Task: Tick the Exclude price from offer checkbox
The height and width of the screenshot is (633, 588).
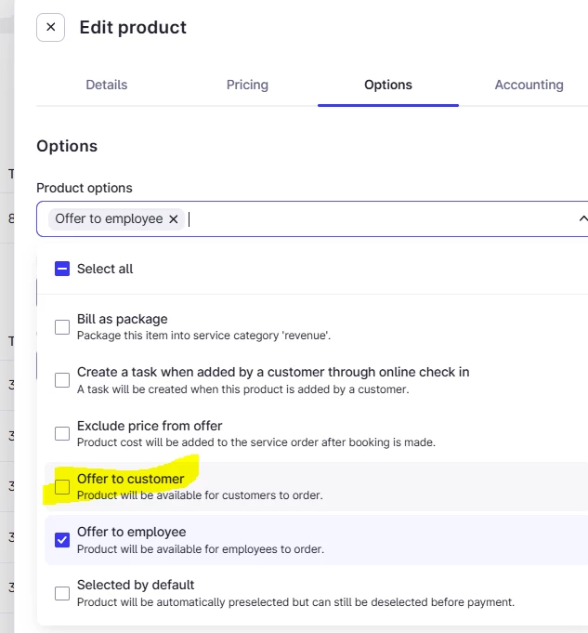Action: tap(62, 433)
